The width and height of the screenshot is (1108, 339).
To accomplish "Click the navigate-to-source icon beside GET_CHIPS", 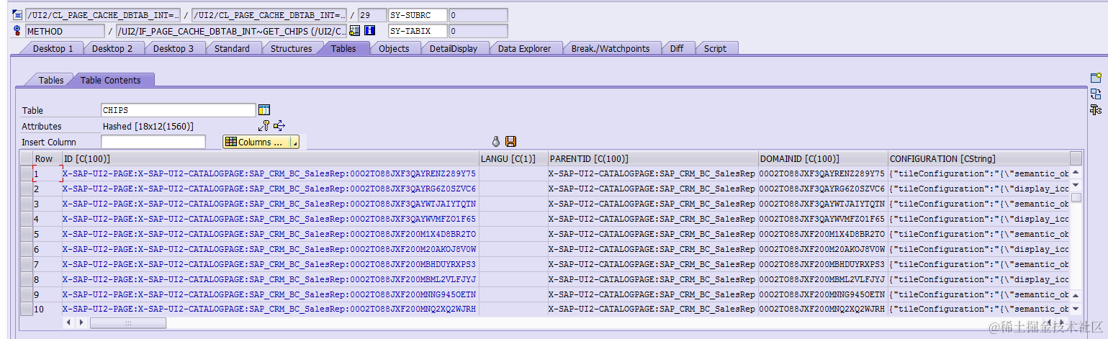I will [355, 31].
